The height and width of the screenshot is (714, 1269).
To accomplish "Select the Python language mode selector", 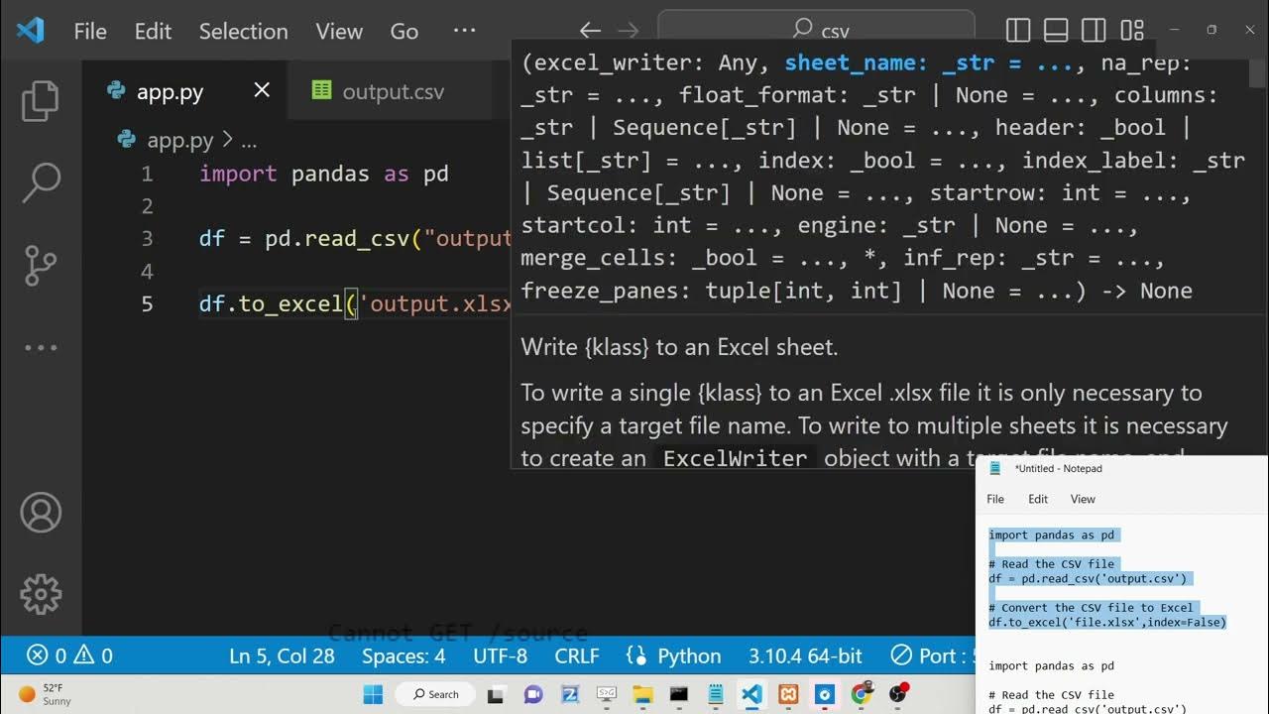I will pyautogui.click(x=674, y=655).
